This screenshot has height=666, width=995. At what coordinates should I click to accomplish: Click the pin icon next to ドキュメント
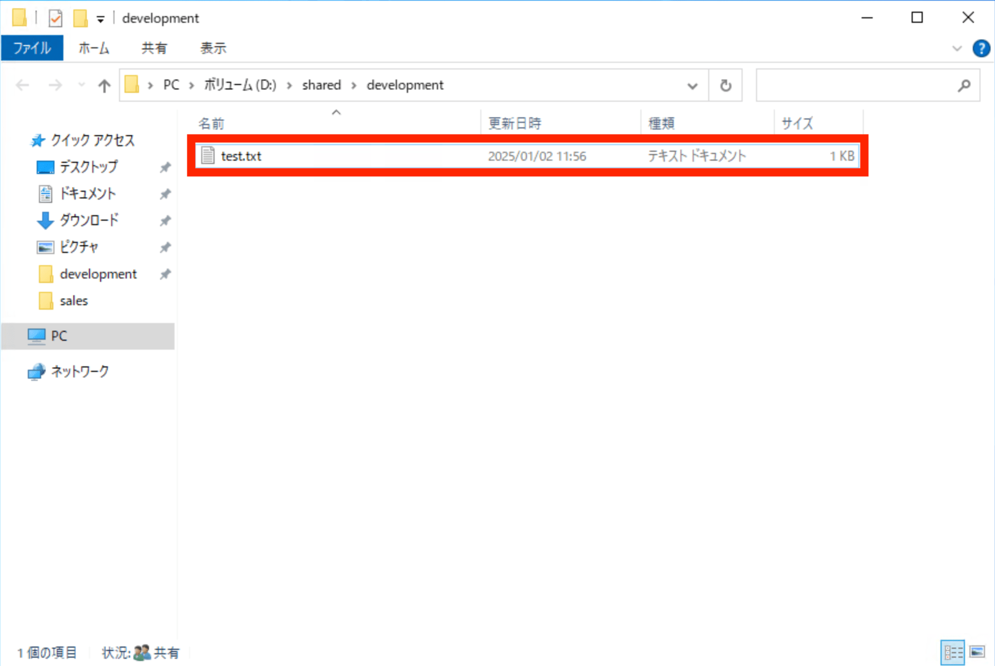click(165, 194)
